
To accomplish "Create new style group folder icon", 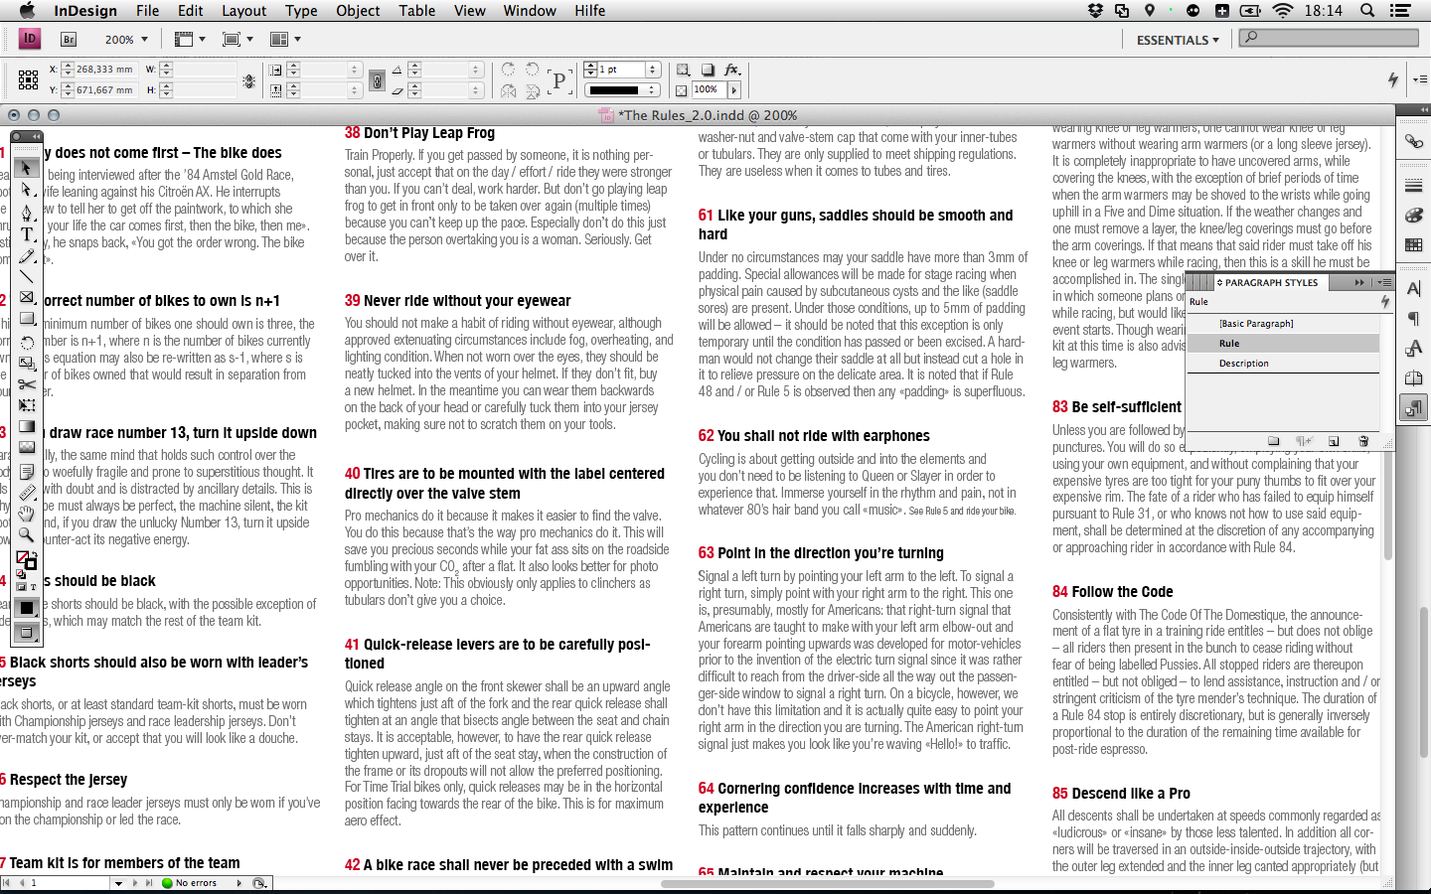I will point(1274,441).
